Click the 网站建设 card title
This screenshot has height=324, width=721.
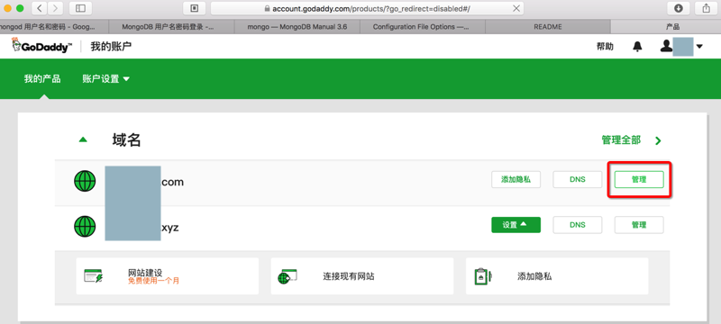tap(145, 273)
